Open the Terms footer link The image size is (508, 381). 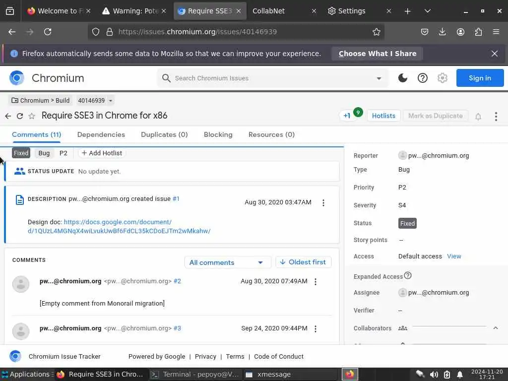click(235, 356)
